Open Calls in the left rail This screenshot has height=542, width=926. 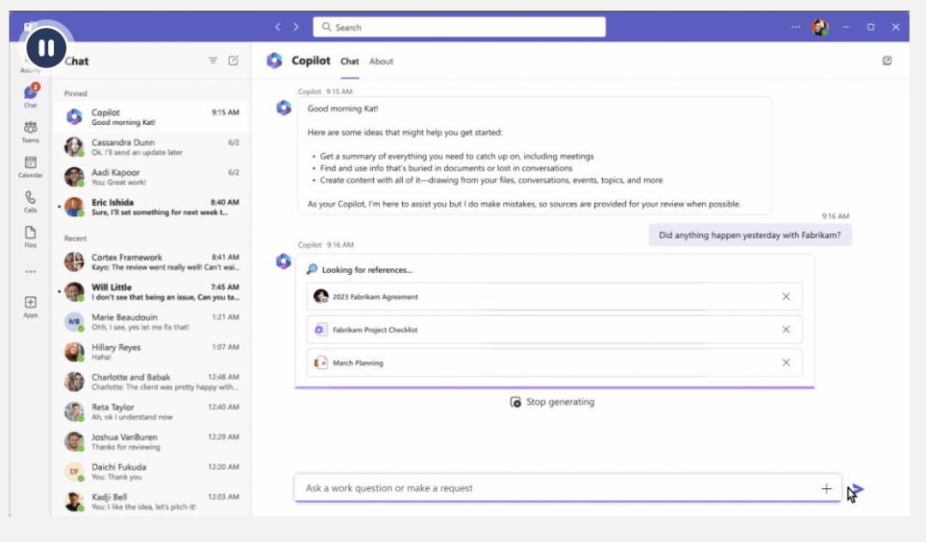[x=31, y=200]
